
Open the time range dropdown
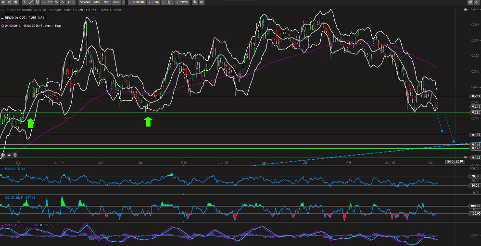tap(138, 2)
